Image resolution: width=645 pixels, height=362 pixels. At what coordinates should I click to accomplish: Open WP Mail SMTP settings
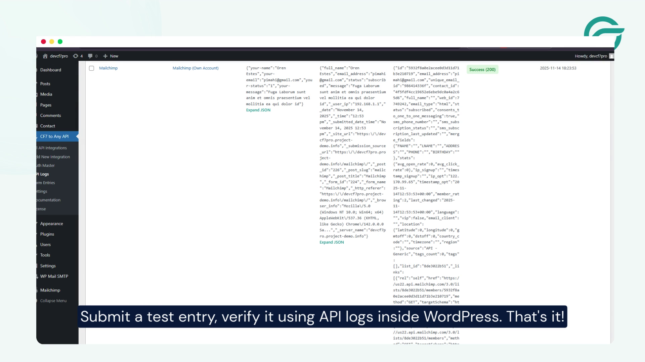[x=54, y=276]
